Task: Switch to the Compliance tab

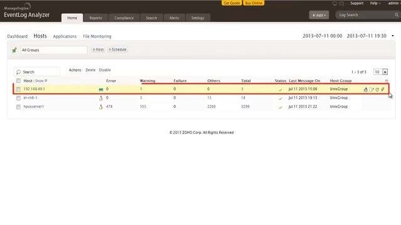Action: (124, 18)
